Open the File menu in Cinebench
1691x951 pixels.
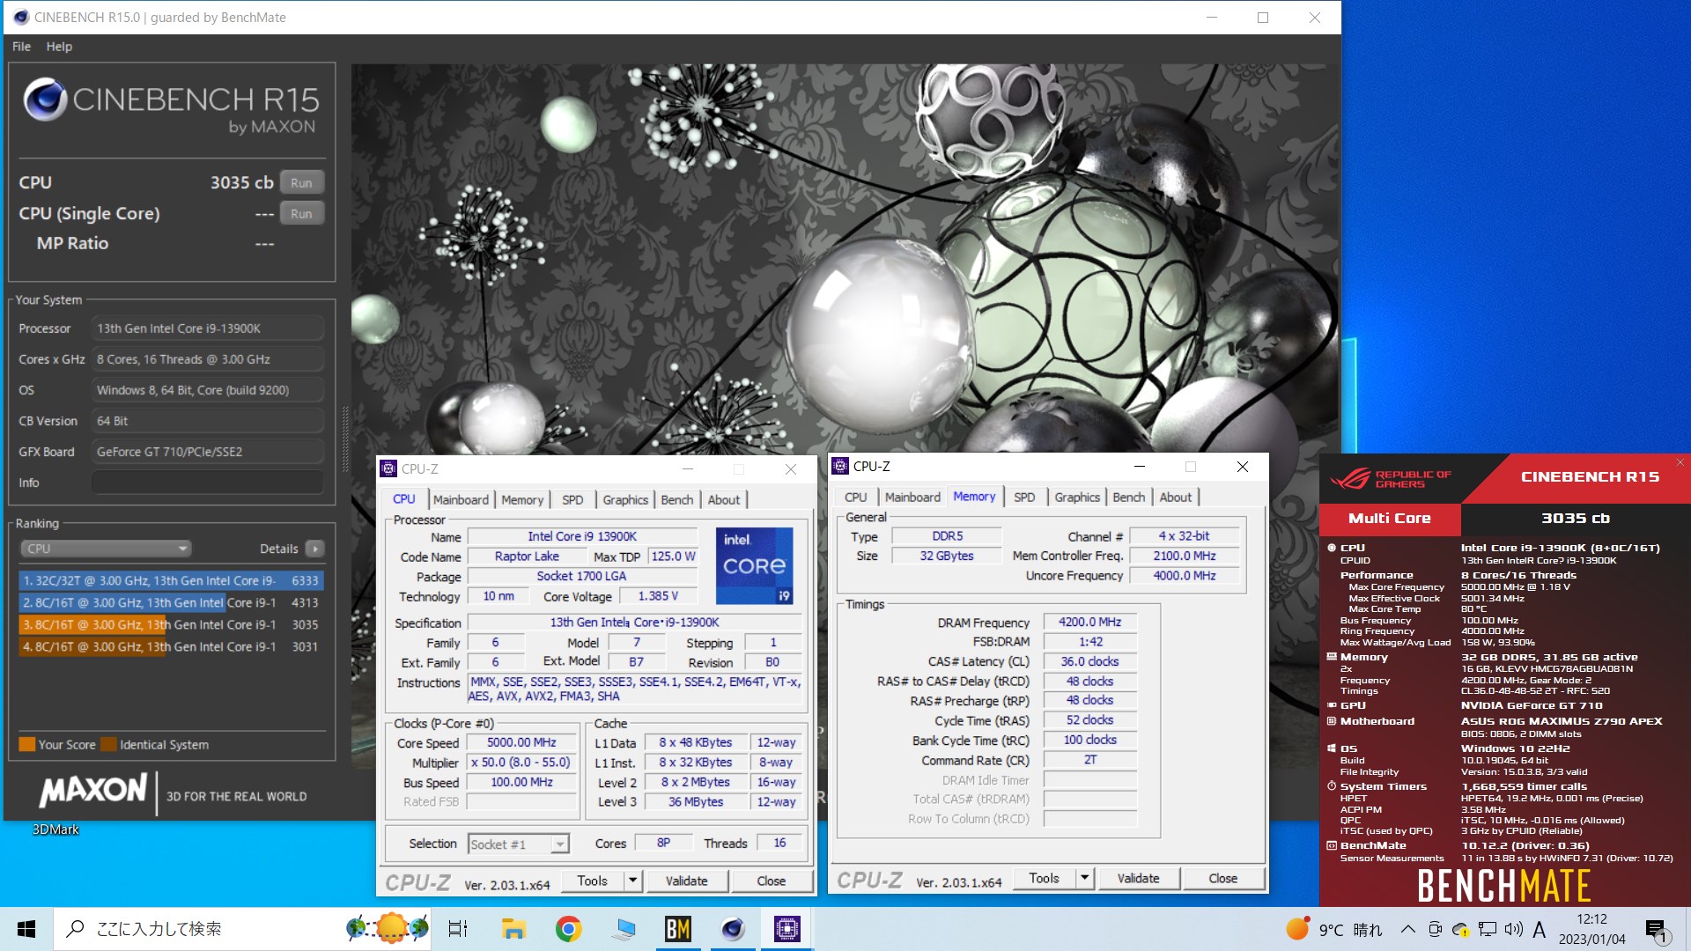pos(21,47)
